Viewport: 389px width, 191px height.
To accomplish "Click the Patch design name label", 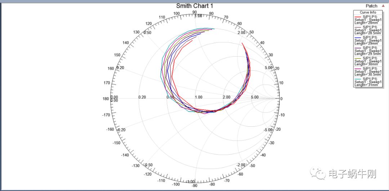I will tap(371, 6).
